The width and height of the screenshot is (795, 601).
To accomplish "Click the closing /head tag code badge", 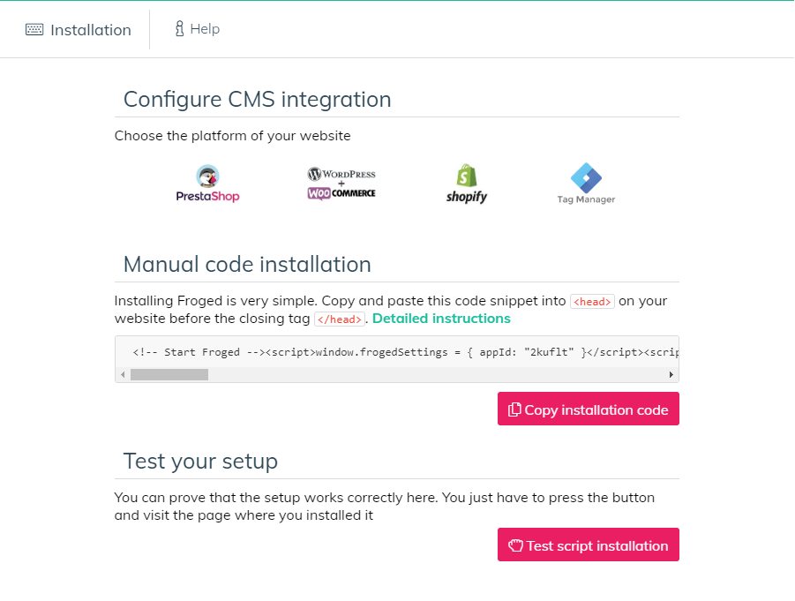I will click(340, 319).
